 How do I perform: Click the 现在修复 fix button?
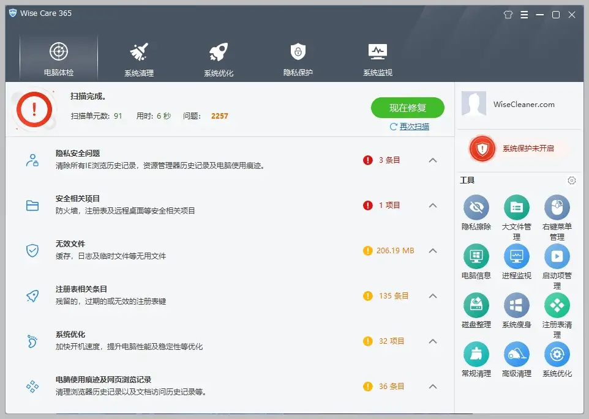click(x=407, y=107)
